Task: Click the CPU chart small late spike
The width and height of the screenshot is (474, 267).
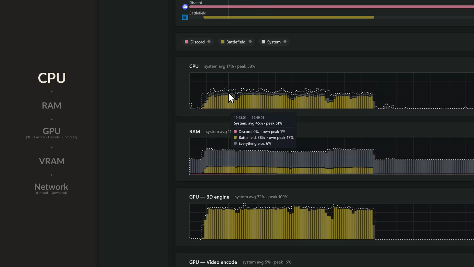Action: [x=386, y=106]
